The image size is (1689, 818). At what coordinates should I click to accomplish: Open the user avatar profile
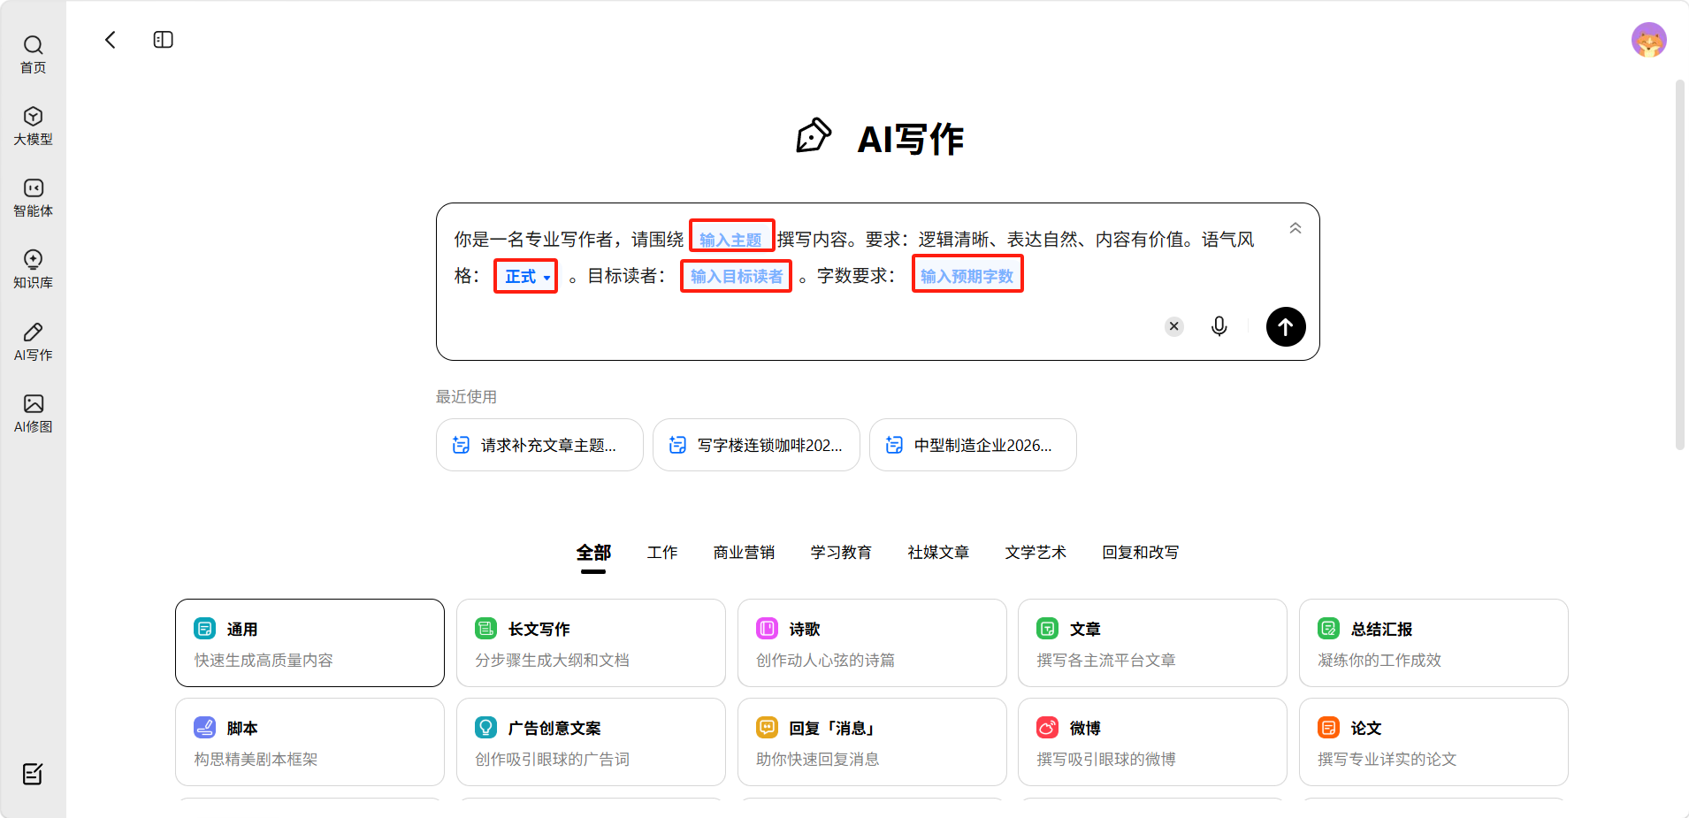coord(1648,40)
